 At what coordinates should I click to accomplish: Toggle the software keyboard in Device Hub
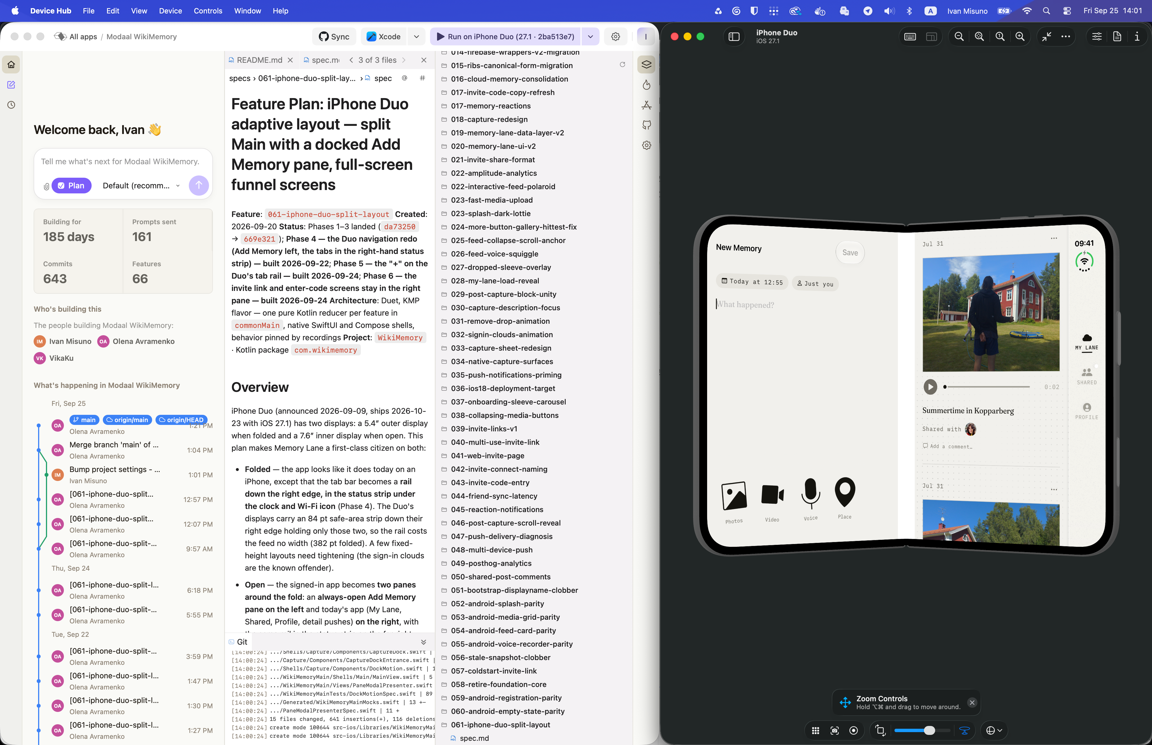910,36
